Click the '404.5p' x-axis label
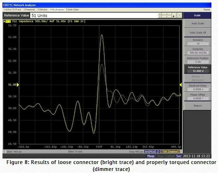The image size is (218, 173). click(176, 147)
